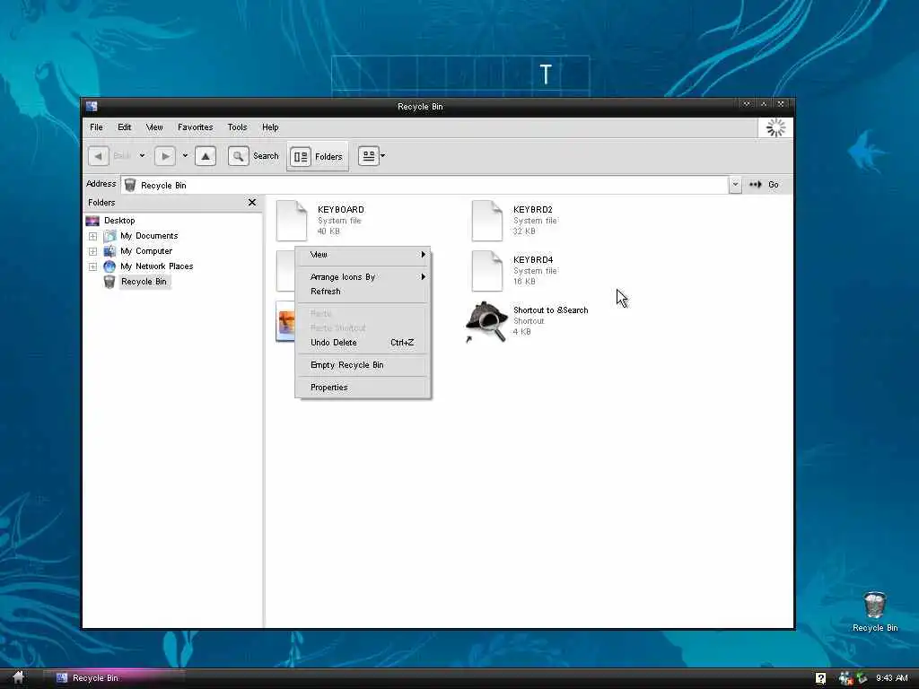
Task: Click the network tray icon with red x
Action: click(x=845, y=678)
